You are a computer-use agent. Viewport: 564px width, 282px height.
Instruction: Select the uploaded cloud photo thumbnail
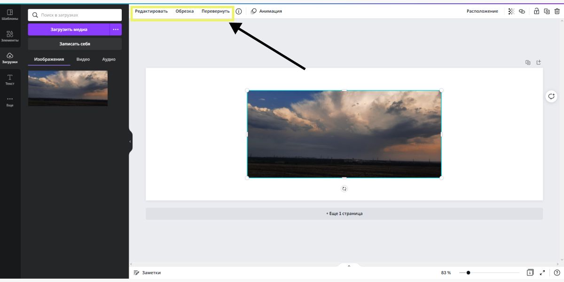click(68, 88)
